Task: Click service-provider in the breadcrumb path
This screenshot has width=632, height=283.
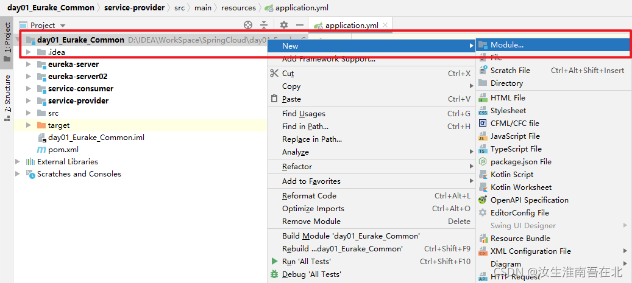Action: 134,8
